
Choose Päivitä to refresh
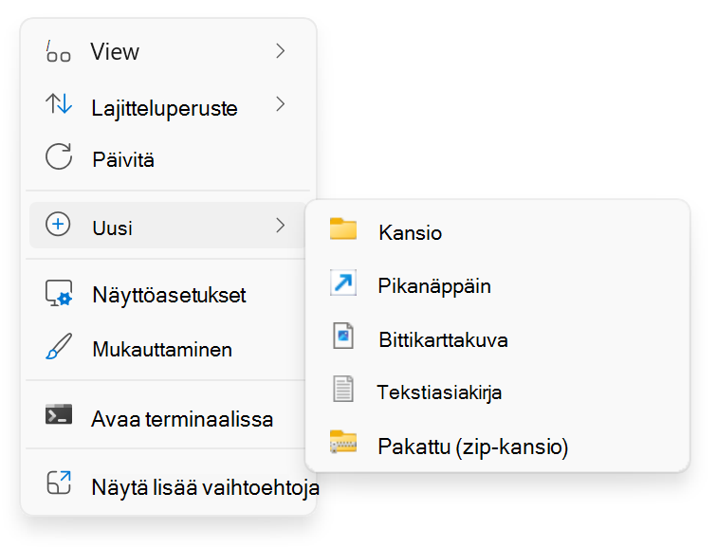(168, 157)
